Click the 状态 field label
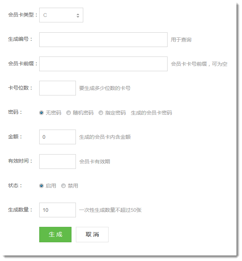The height and width of the screenshot is (261, 242). pos(15,185)
